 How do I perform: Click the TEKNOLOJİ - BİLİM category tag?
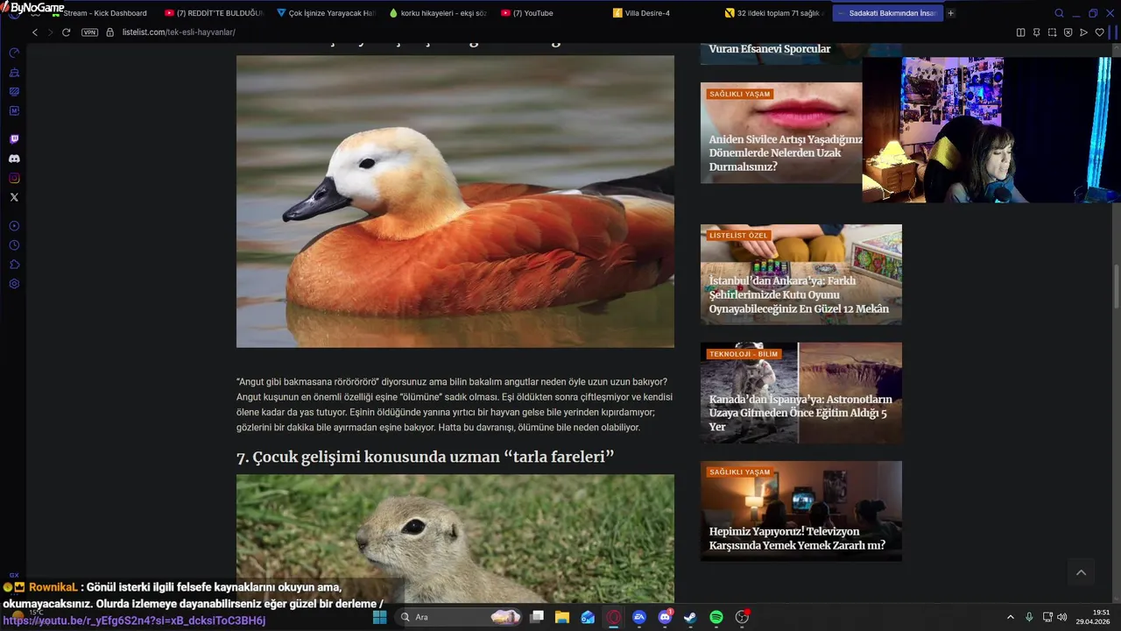coord(744,354)
